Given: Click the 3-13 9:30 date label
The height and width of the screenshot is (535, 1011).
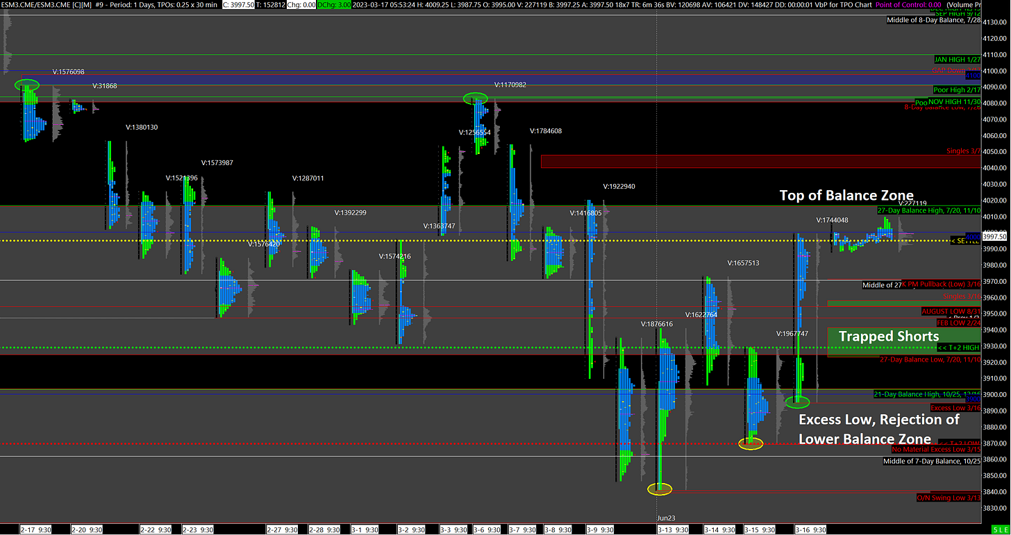Looking at the screenshot, I should coord(671,529).
